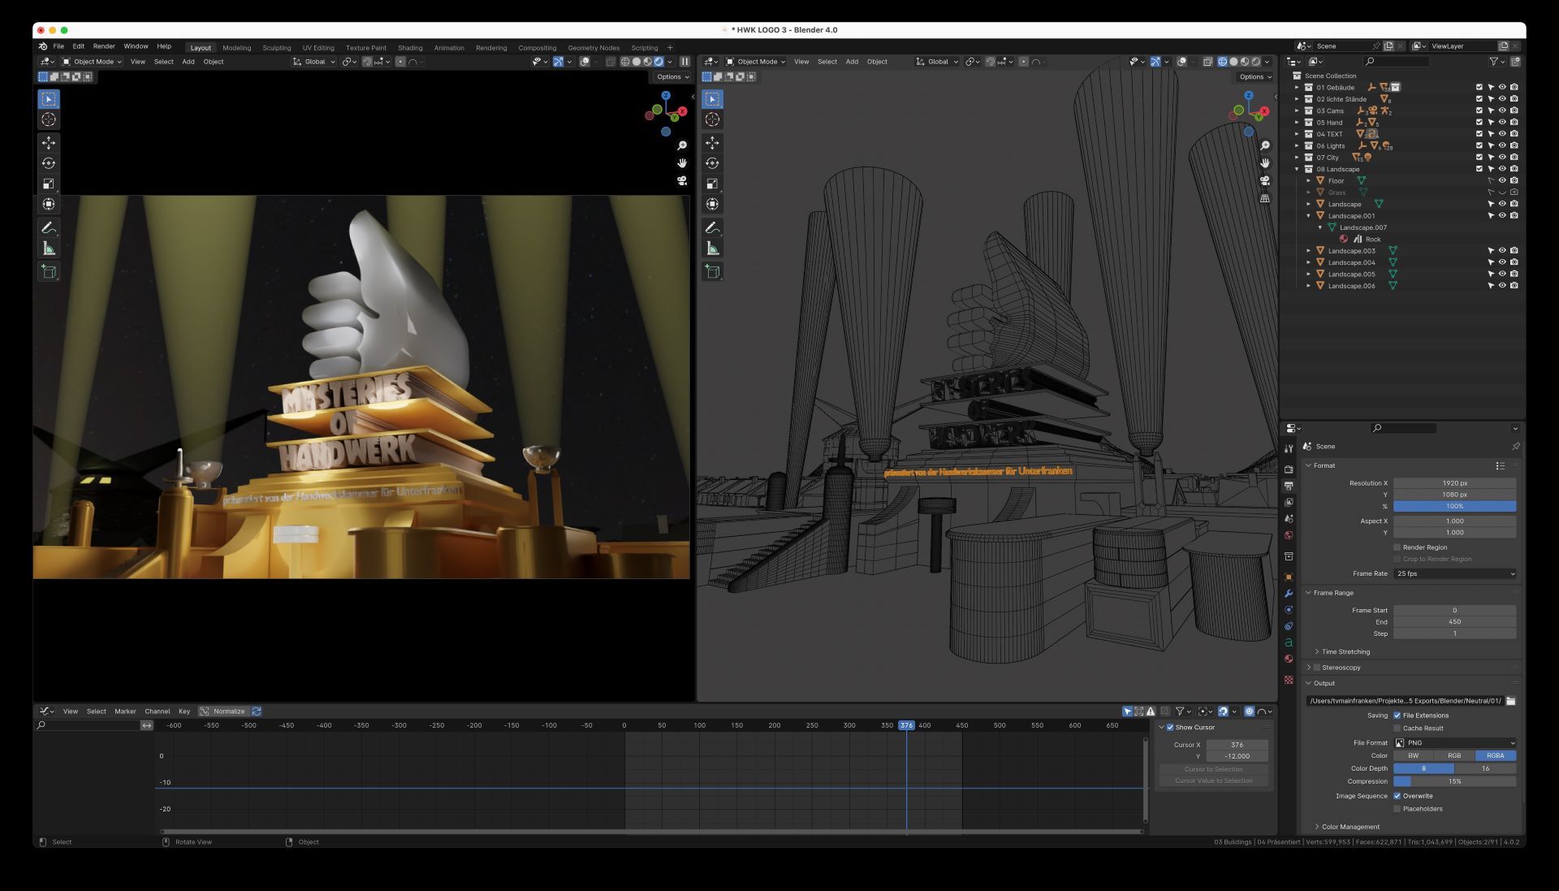This screenshot has width=1559, height=891.
Task: Switch to the Geometry Nodes workspace tab
Action: (594, 48)
